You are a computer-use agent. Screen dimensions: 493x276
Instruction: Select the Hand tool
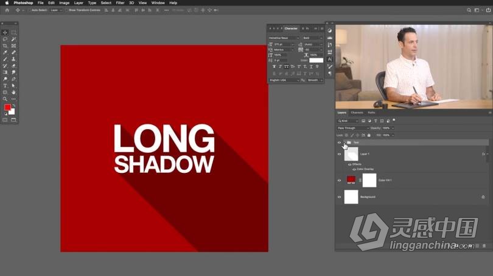(x=13, y=92)
